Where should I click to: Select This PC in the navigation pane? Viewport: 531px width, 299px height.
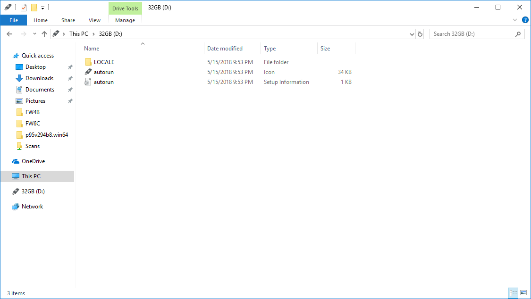[37, 176]
